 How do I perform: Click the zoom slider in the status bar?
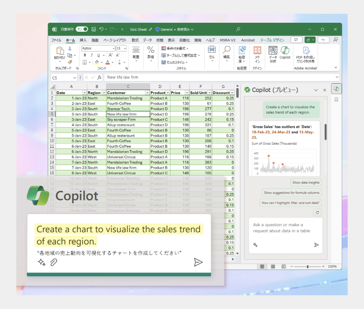[x=307, y=267]
